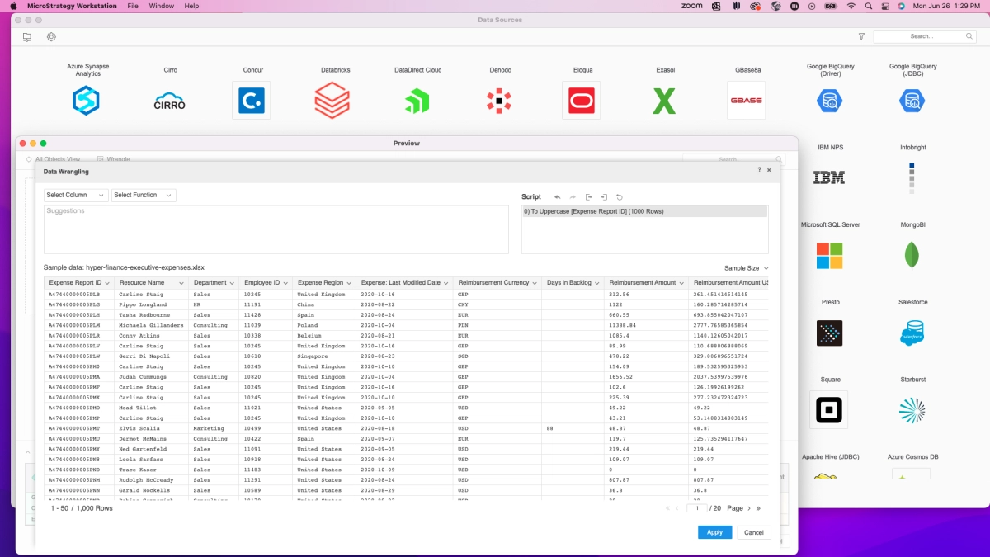Cancel the Data Wrangling dialog
The image size is (990, 557).
[754, 532]
